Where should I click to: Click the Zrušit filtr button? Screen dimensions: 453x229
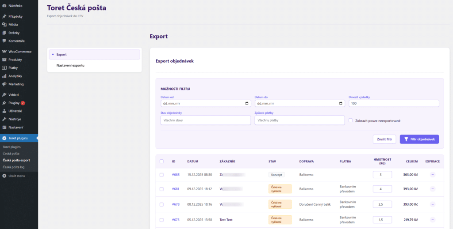click(384, 139)
